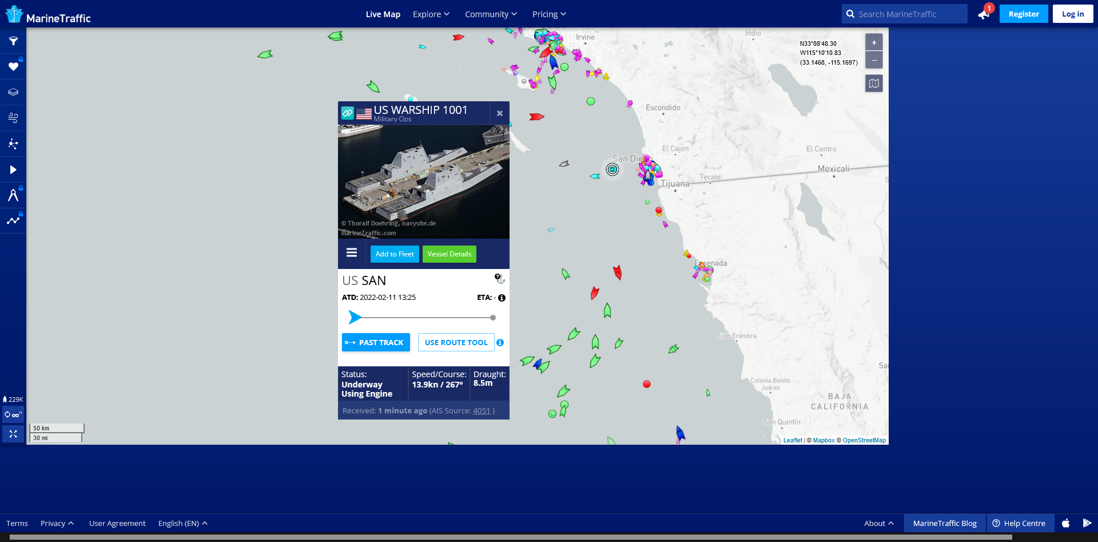Open MarineTraffic Blog
1098x542 pixels.
[x=945, y=523]
